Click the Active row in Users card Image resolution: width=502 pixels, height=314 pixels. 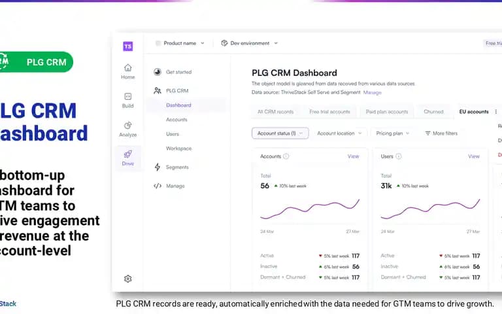tap(430, 256)
